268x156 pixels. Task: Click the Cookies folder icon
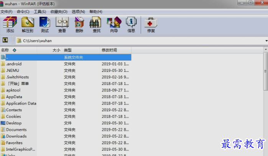click(x=3, y=117)
